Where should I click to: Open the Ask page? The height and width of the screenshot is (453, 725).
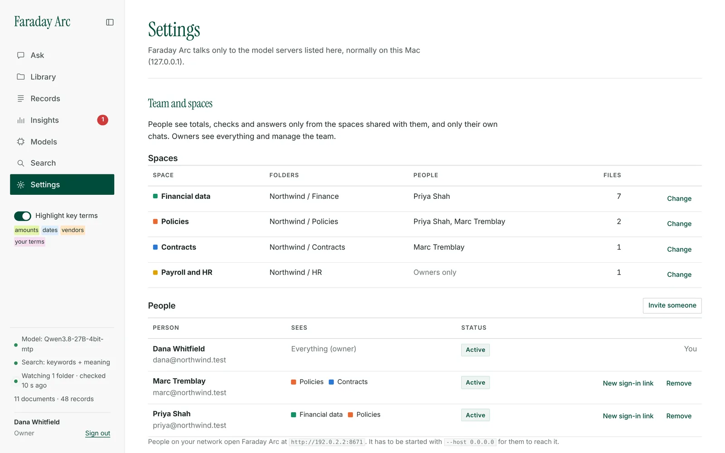62,55
